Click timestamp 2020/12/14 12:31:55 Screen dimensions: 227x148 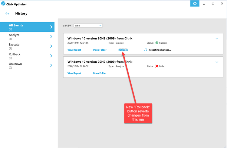[x=78, y=43]
